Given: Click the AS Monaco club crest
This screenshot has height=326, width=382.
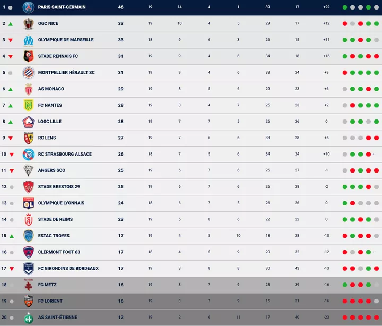Looking at the screenshot, I should point(28,89).
